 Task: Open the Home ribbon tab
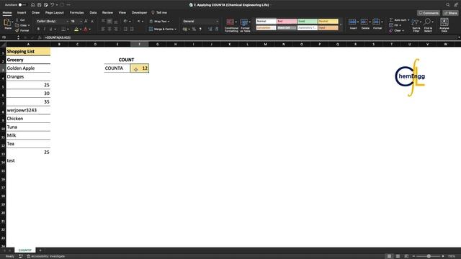pos(7,13)
